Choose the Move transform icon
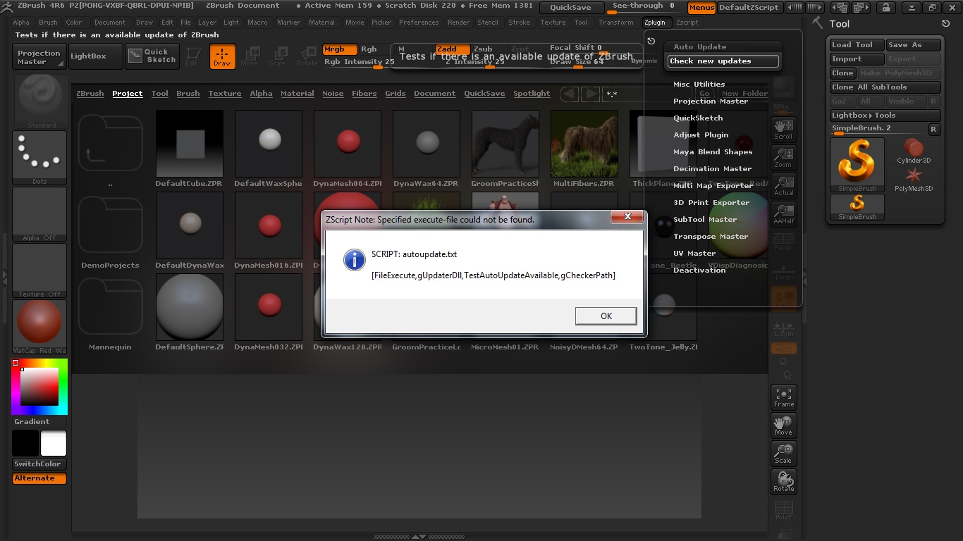This screenshot has height=541, width=963. (249, 56)
